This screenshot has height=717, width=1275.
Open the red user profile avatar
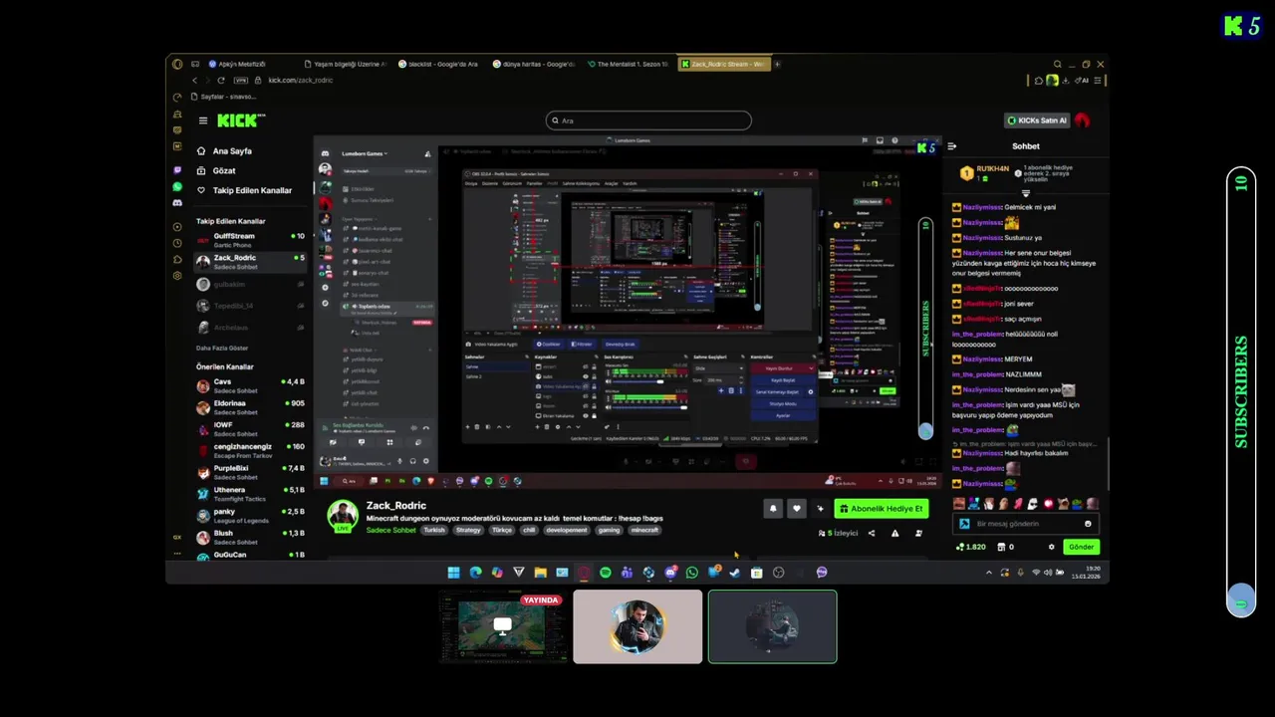pyautogui.click(x=1083, y=120)
